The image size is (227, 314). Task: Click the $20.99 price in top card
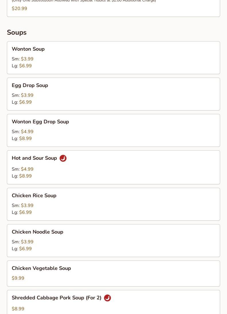pyautogui.click(x=19, y=8)
